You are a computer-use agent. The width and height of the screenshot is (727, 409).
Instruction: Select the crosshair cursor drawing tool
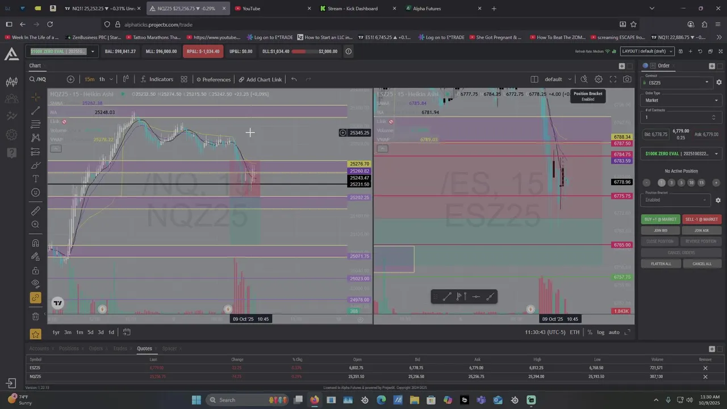35,97
